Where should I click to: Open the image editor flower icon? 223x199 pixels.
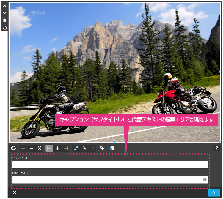click(13, 148)
